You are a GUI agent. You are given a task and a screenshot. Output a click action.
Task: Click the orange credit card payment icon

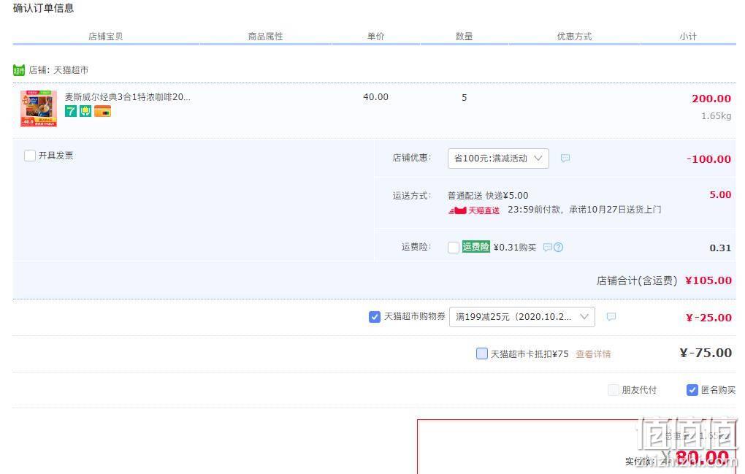tap(102, 111)
